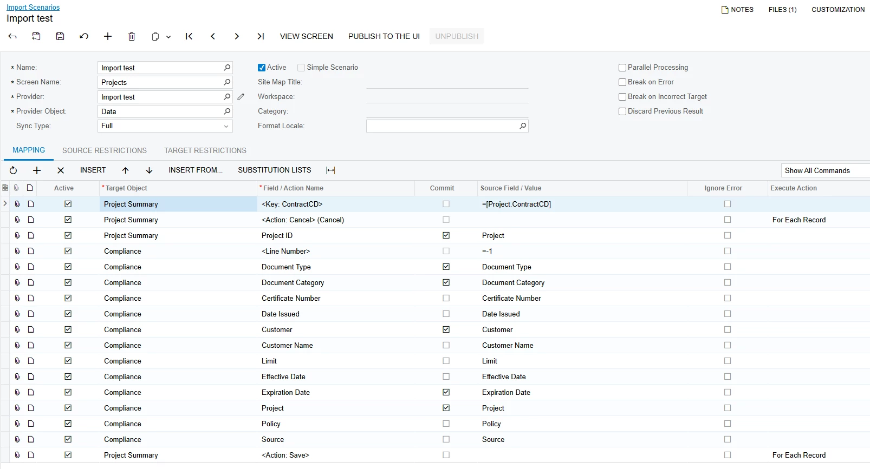Delete the scenario with the trash icon

132,36
